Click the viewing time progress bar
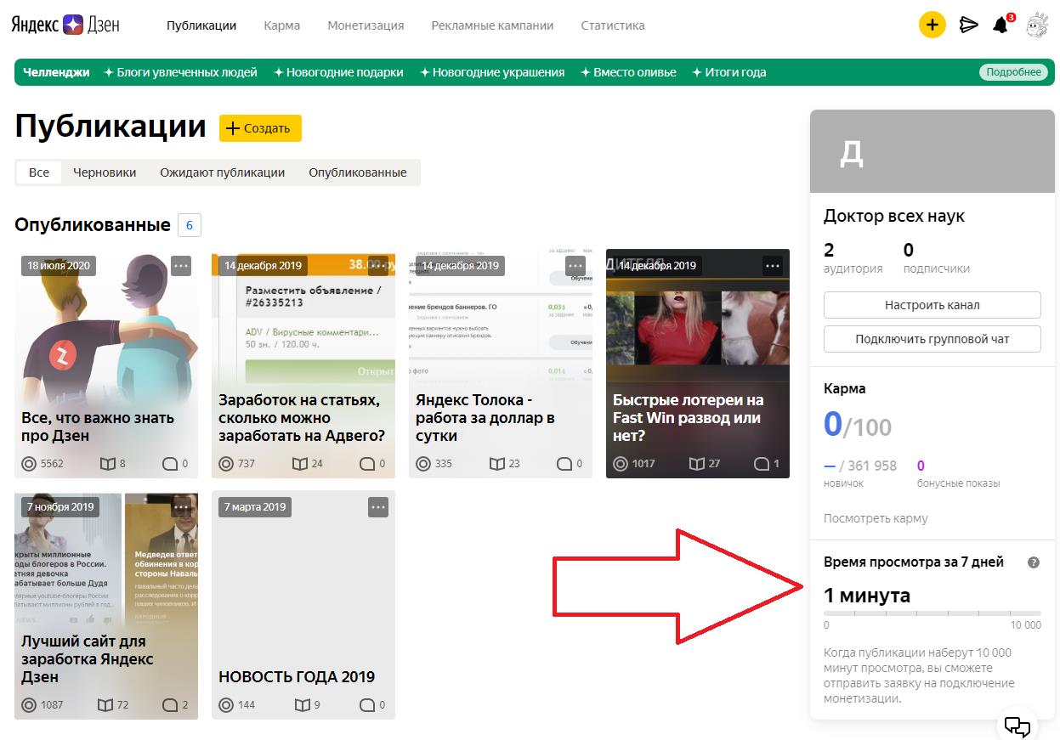The height and width of the screenshot is (740, 1060). (x=932, y=613)
